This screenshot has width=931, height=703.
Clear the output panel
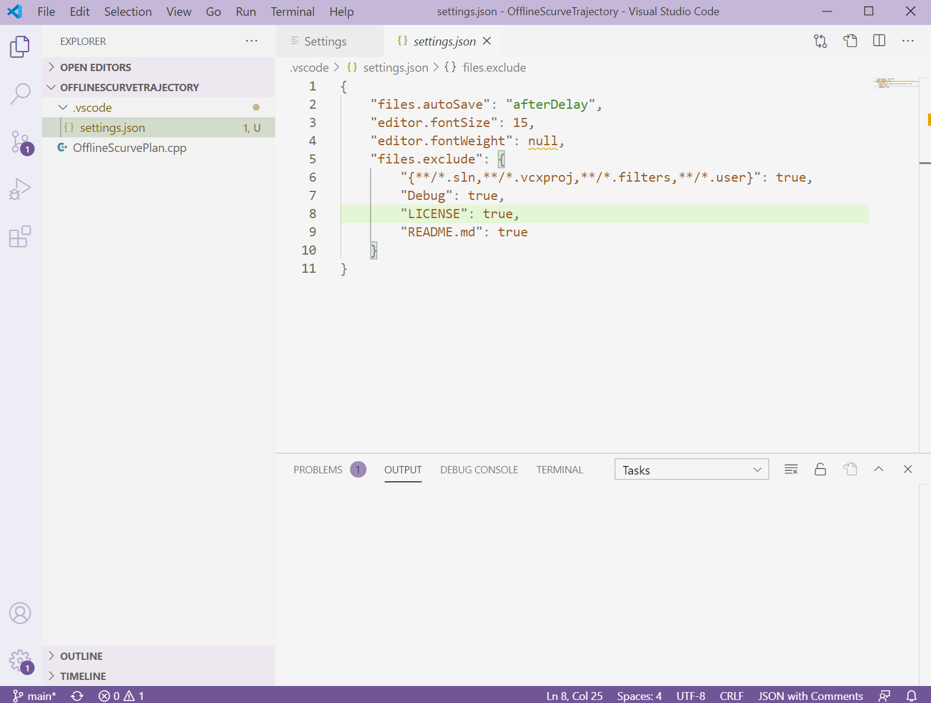791,469
